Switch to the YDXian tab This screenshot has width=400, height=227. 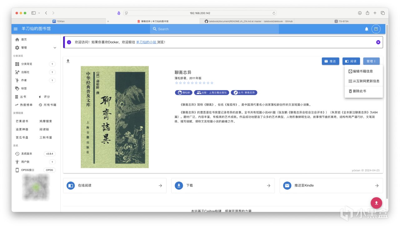58,21
